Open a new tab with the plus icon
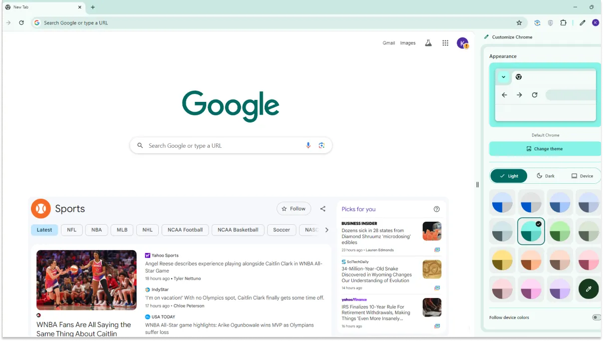Image resolution: width=603 pixels, height=341 pixels. coord(93,7)
